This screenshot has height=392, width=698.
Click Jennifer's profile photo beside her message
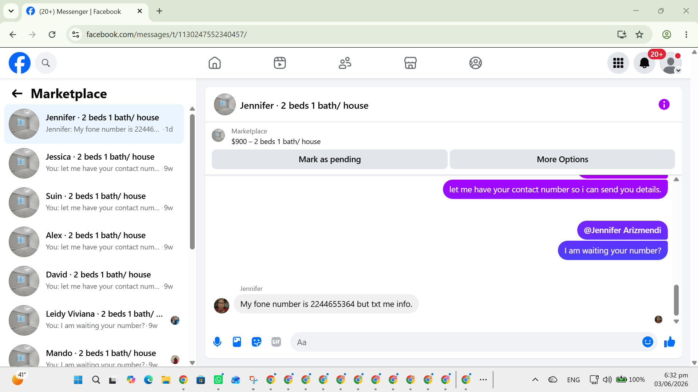(222, 305)
